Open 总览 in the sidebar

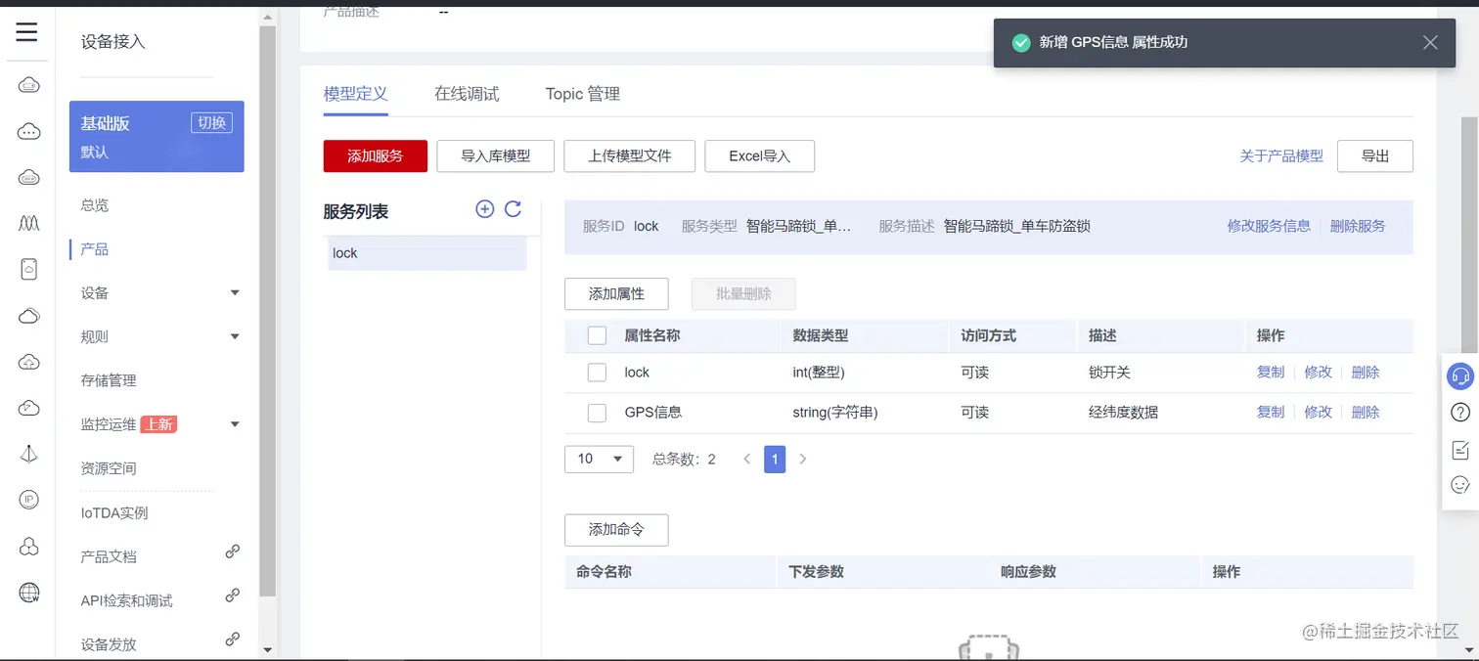pyautogui.click(x=95, y=205)
